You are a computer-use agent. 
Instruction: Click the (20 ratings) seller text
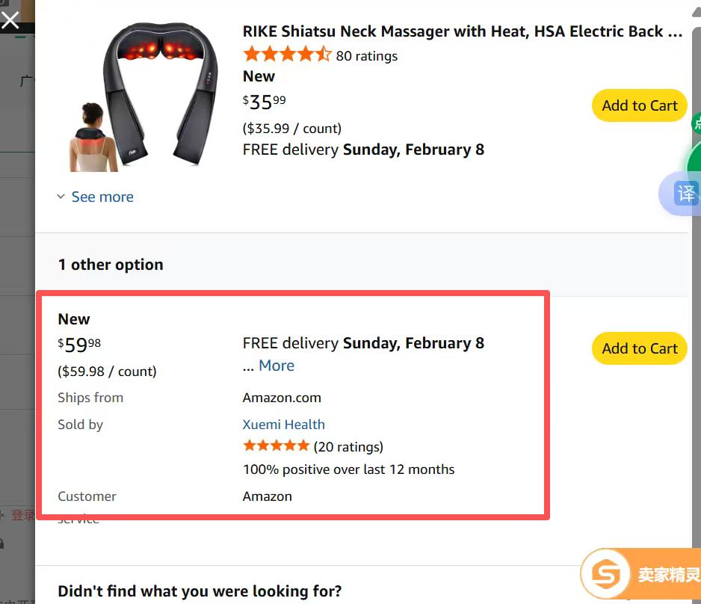tap(348, 447)
